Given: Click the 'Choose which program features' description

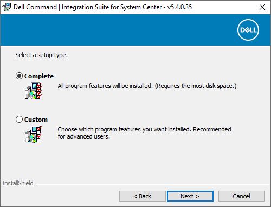Looking at the screenshot, I should click(x=144, y=129).
